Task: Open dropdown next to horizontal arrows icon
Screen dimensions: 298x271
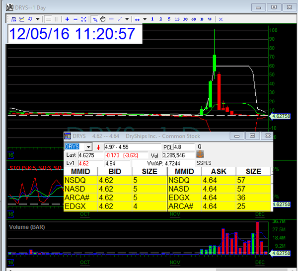Action: point(145,19)
